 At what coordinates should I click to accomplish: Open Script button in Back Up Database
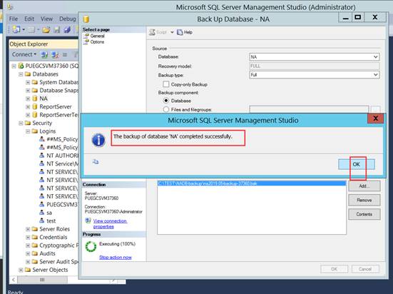coord(158,32)
